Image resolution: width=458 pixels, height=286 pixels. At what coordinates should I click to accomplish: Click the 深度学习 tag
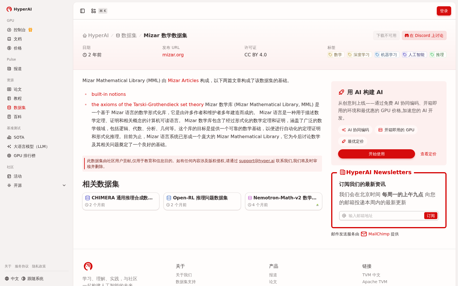pos(359,55)
